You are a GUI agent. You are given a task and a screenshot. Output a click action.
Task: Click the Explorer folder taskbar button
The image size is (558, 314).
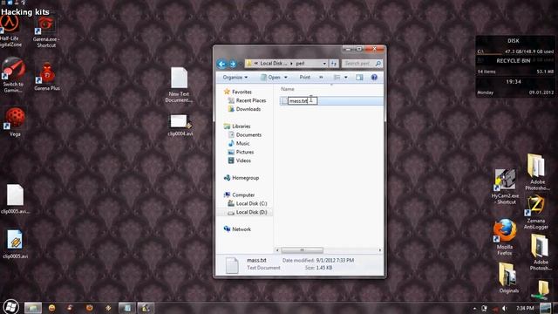(33, 308)
